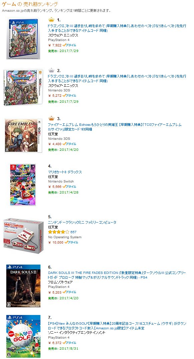Click the Prime badge next to ¥7,922
Image resolution: width=194 pixels, height=359 pixels.
(x=69, y=45)
